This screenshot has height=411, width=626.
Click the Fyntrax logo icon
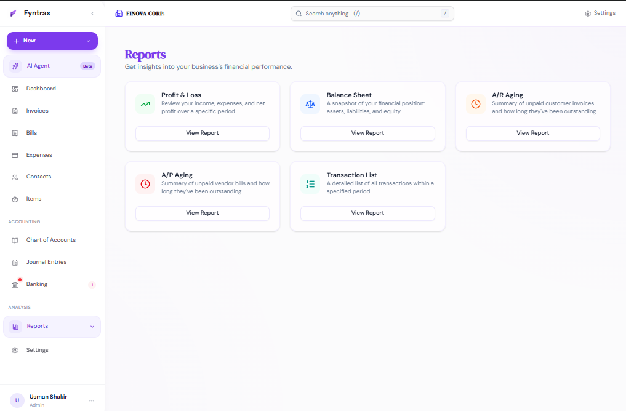tap(13, 13)
